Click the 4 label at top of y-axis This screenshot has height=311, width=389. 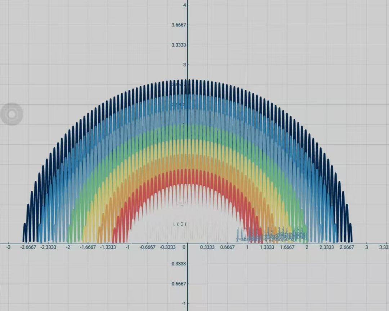coord(184,5)
